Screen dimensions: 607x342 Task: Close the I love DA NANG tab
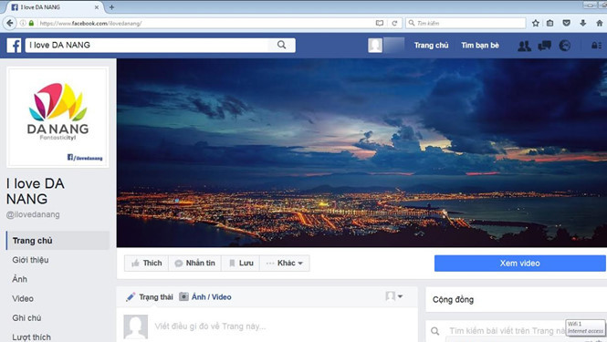coord(97,7)
